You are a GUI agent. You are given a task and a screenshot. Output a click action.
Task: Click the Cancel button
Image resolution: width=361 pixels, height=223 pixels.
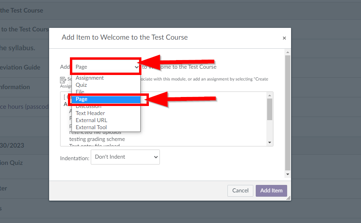pos(240,190)
